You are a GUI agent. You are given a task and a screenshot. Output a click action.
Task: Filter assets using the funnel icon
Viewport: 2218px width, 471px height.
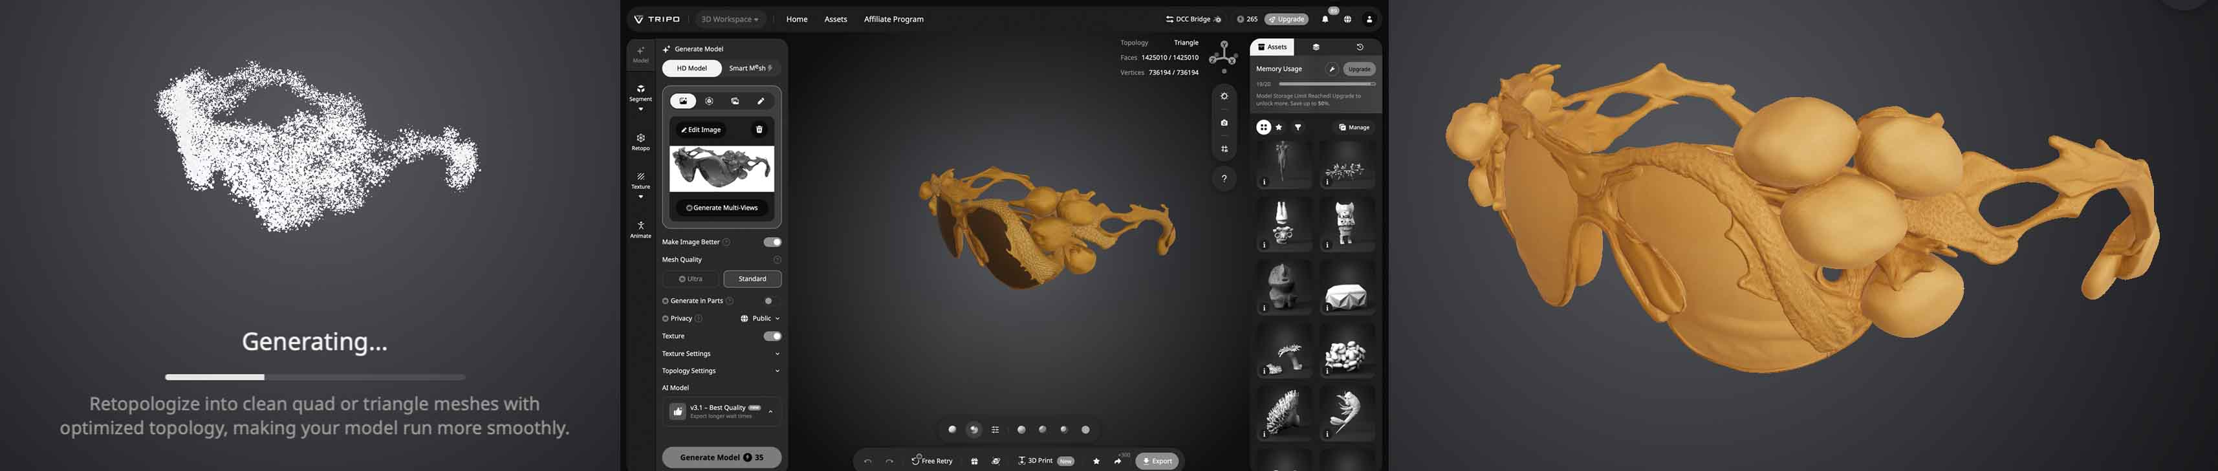(1298, 127)
